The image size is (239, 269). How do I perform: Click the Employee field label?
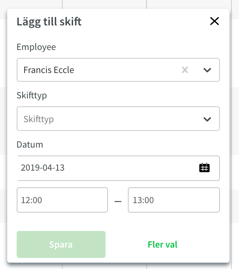[36, 47]
